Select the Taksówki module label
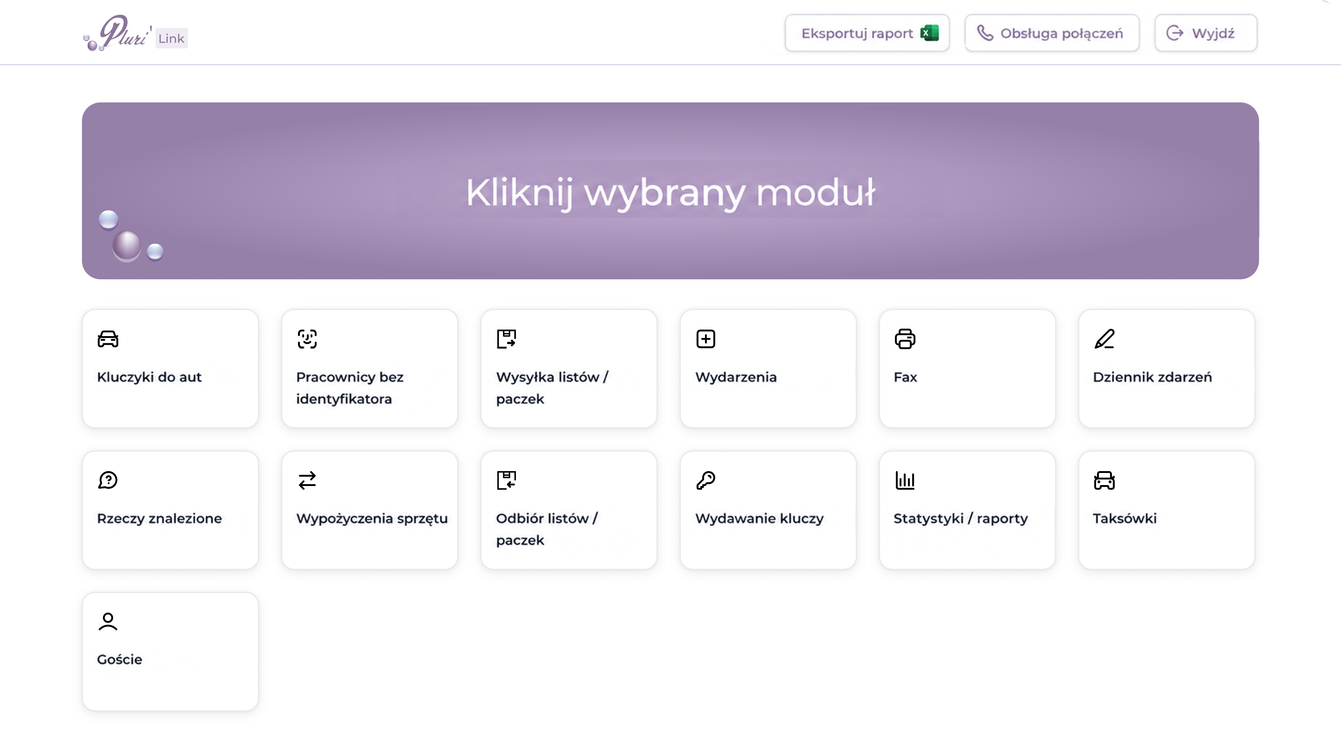 click(1124, 518)
